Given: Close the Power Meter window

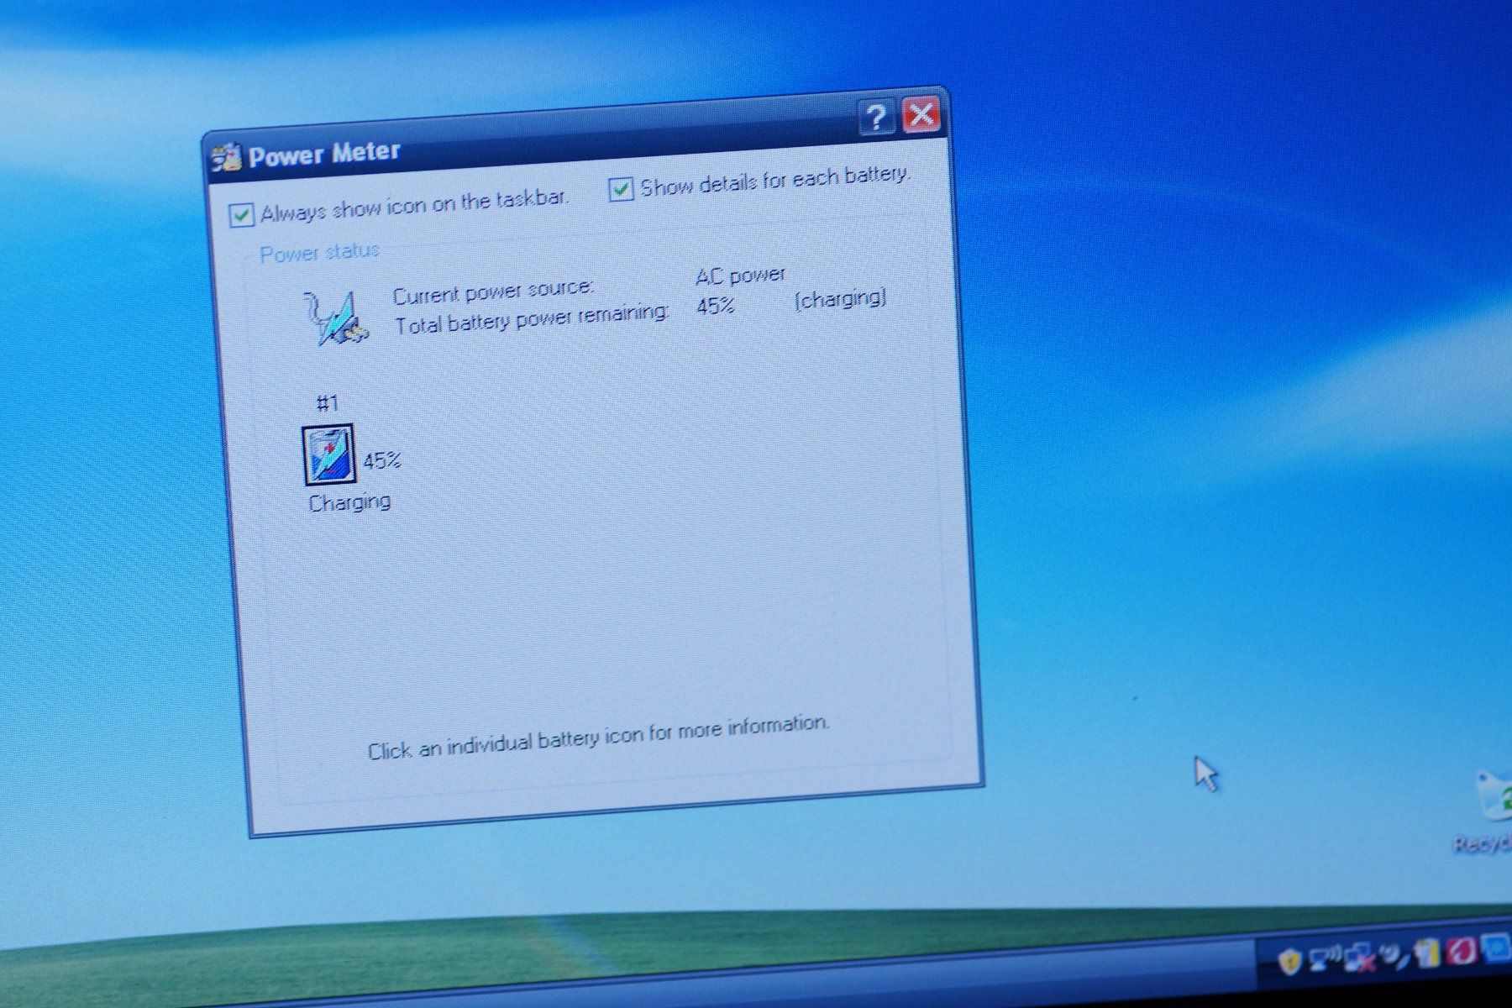Looking at the screenshot, I should (x=921, y=113).
